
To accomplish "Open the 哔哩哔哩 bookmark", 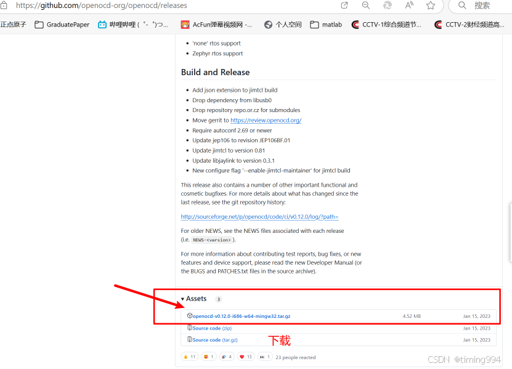I will tap(133, 25).
